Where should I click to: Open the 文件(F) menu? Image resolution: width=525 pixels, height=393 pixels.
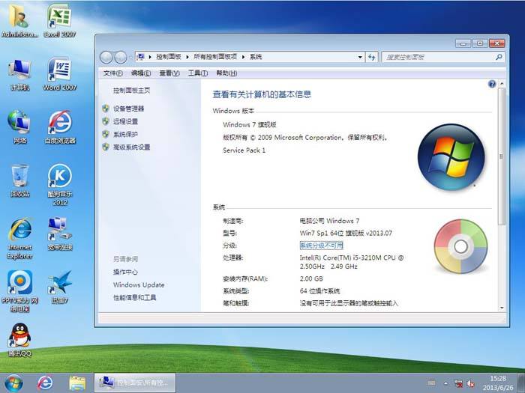point(112,73)
